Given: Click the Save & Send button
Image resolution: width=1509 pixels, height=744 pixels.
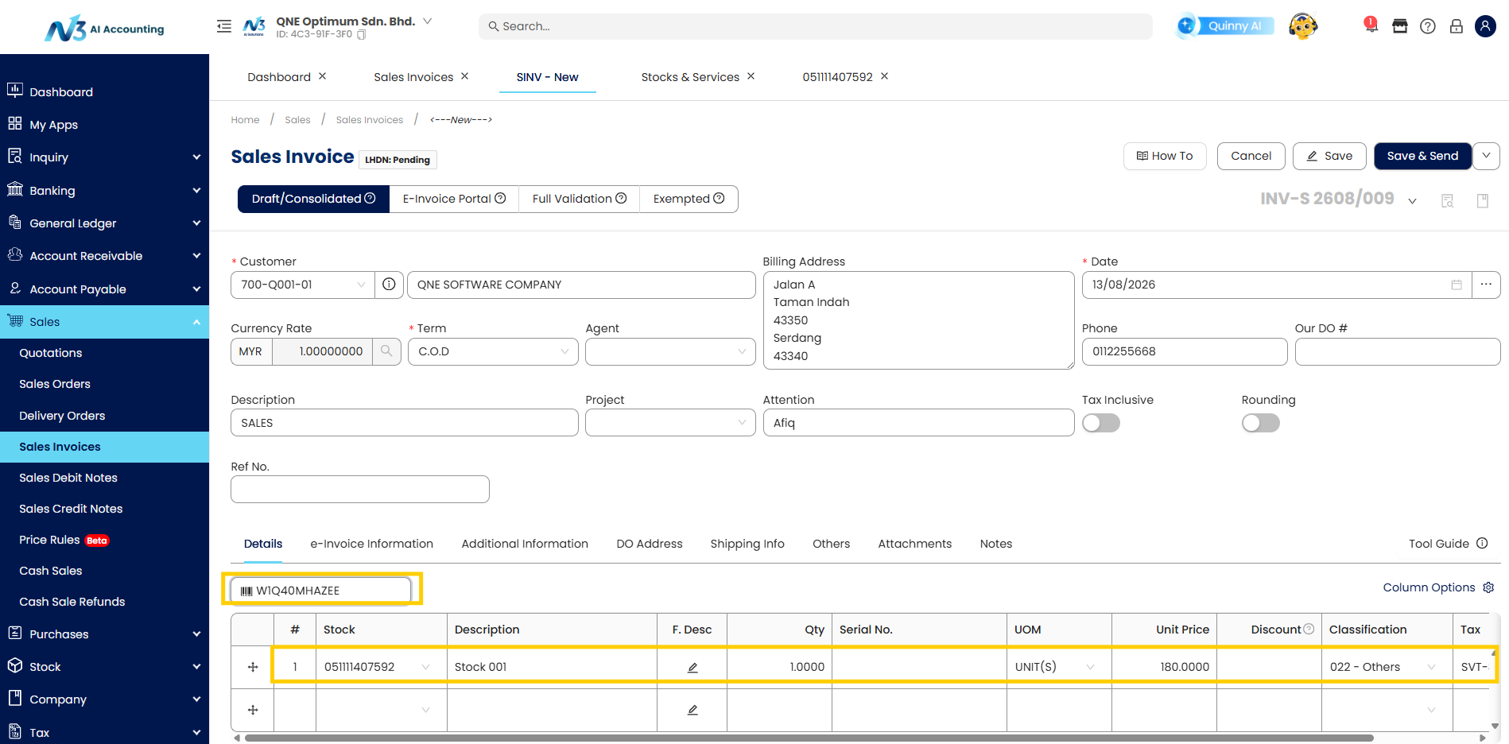Looking at the screenshot, I should [1422, 156].
